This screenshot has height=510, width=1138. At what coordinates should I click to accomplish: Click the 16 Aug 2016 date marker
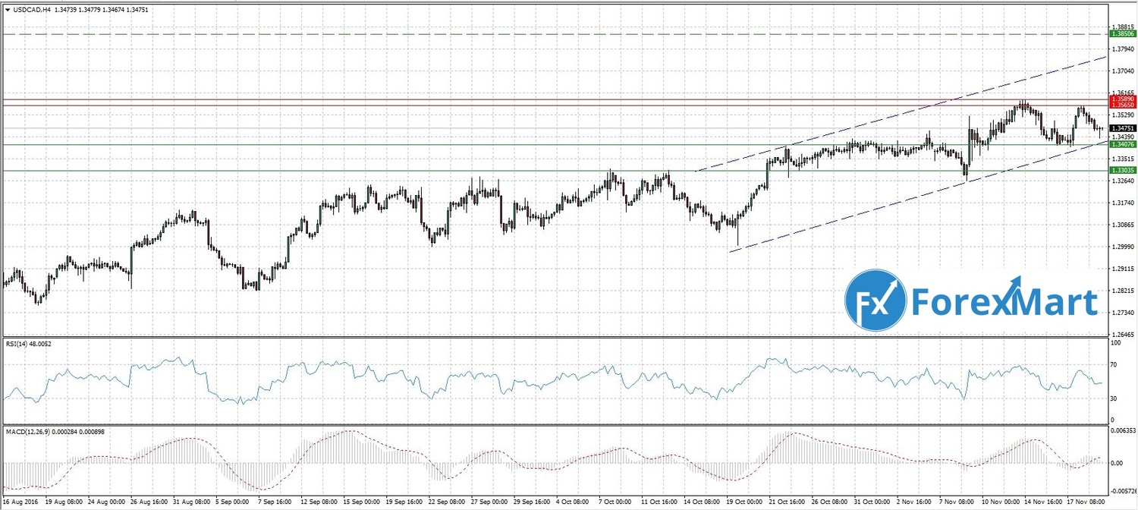coord(20,502)
